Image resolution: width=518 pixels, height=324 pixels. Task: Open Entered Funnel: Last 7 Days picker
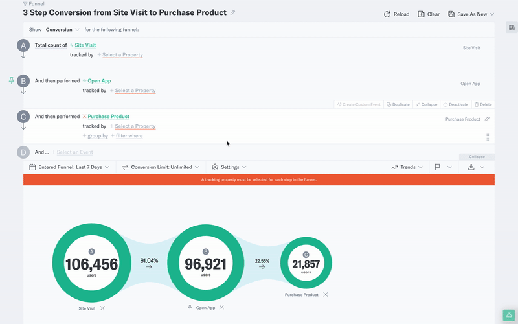69,167
